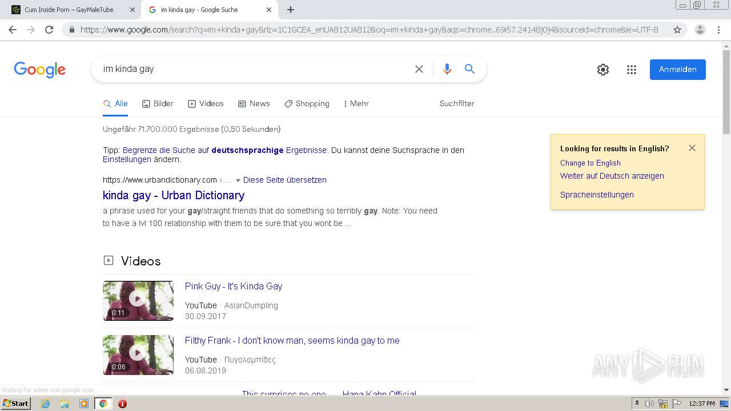
Task: Switch to the Shopping tab
Action: click(307, 103)
